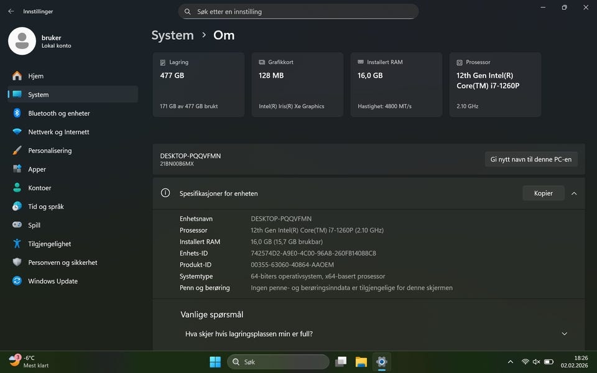Open Personalisering settings
Viewport: 597px width, 373px height.
(x=73, y=150)
